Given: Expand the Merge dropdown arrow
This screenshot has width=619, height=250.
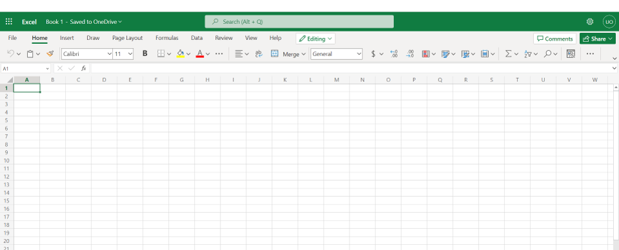Looking at the screenshot, I should pos(304,54).
